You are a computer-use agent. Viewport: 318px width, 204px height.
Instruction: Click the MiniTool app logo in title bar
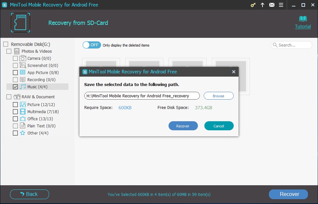[5, 5]
